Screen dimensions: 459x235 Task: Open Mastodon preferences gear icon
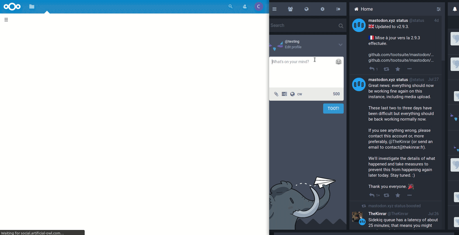[322, 9]
